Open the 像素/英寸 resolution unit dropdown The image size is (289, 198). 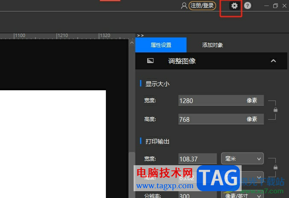click(242, 195)
